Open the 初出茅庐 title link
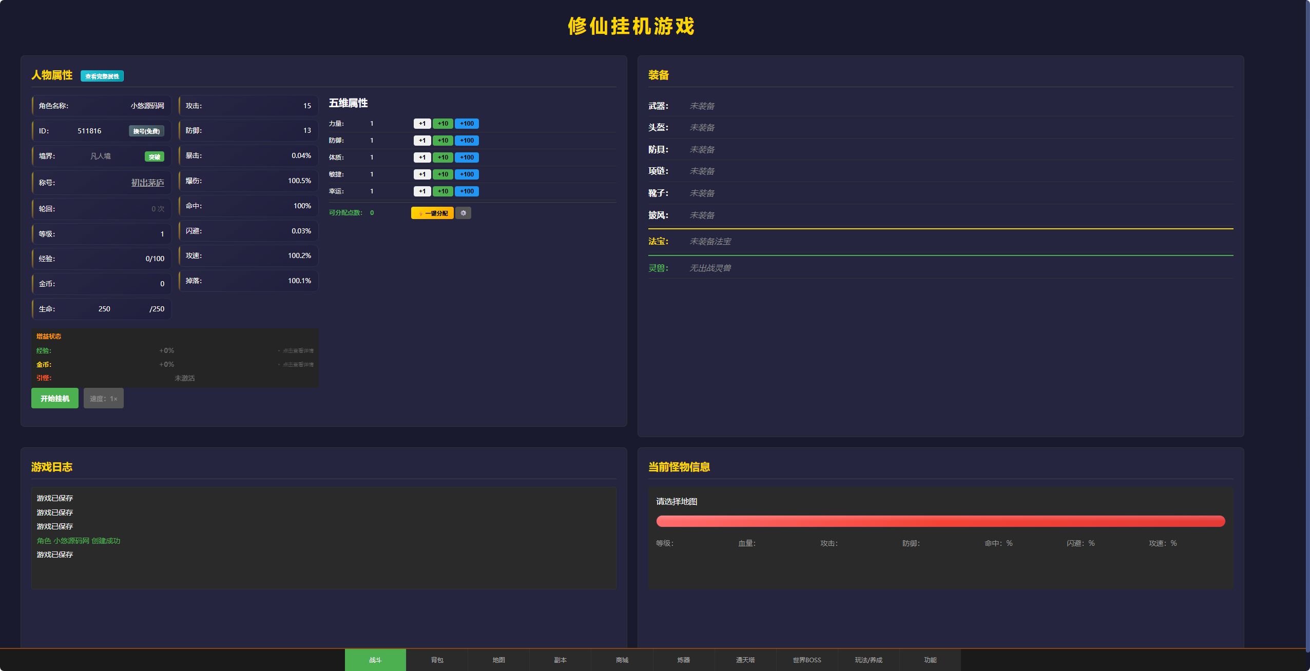Viewport: 1310px width, 671px height. pyautogui.click(x=147, y=183)
